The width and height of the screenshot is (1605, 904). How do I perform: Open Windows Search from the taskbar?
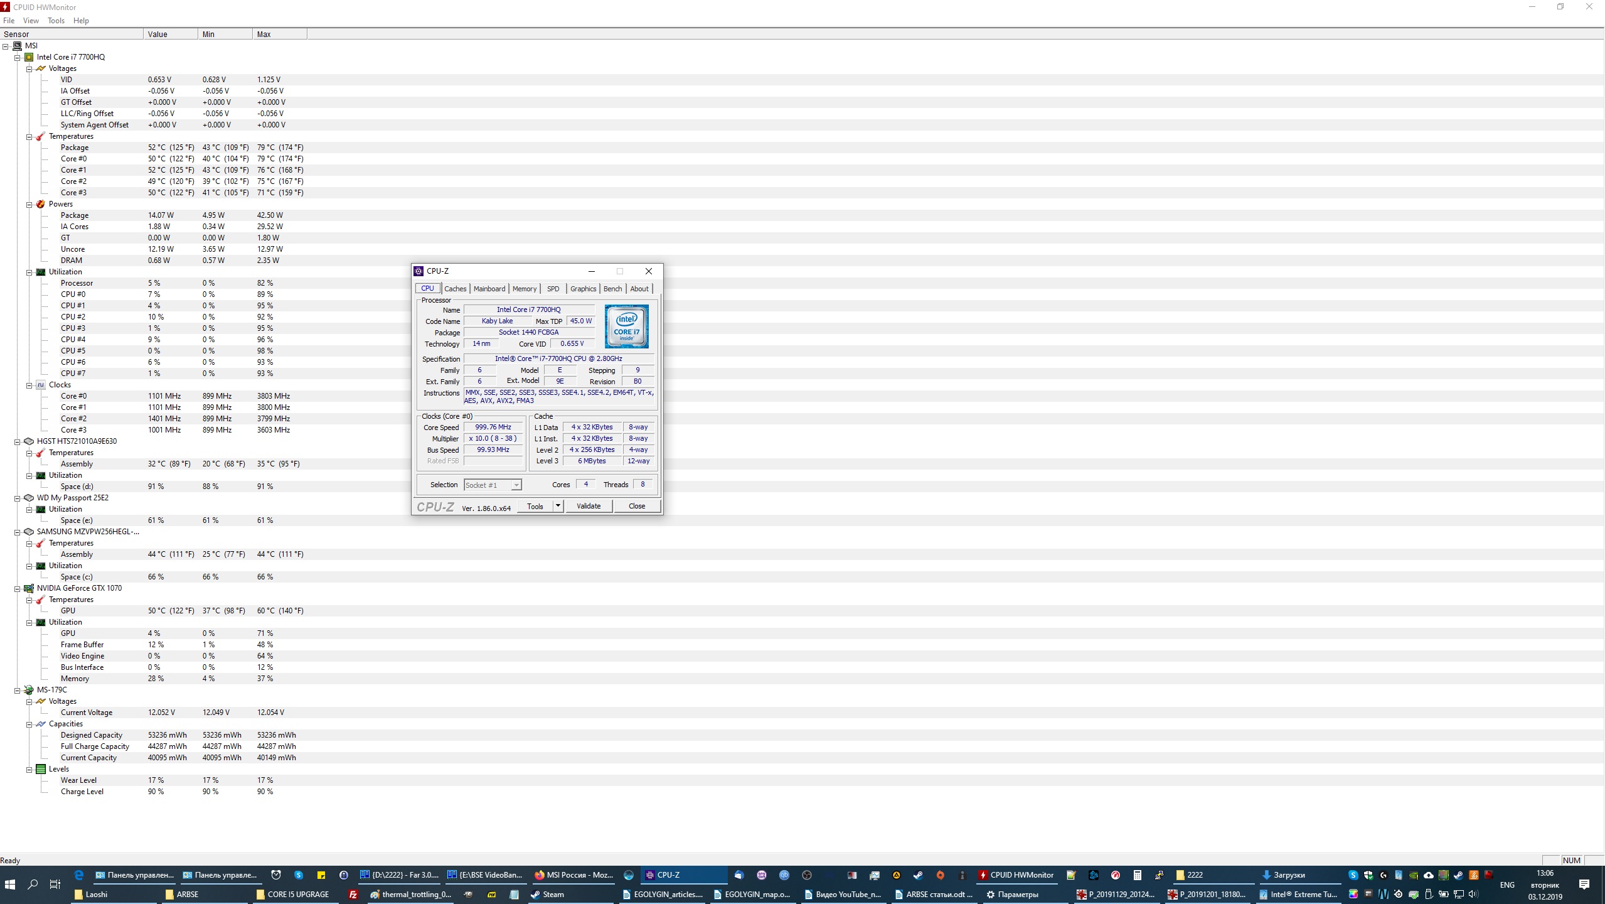click(33, 885)
